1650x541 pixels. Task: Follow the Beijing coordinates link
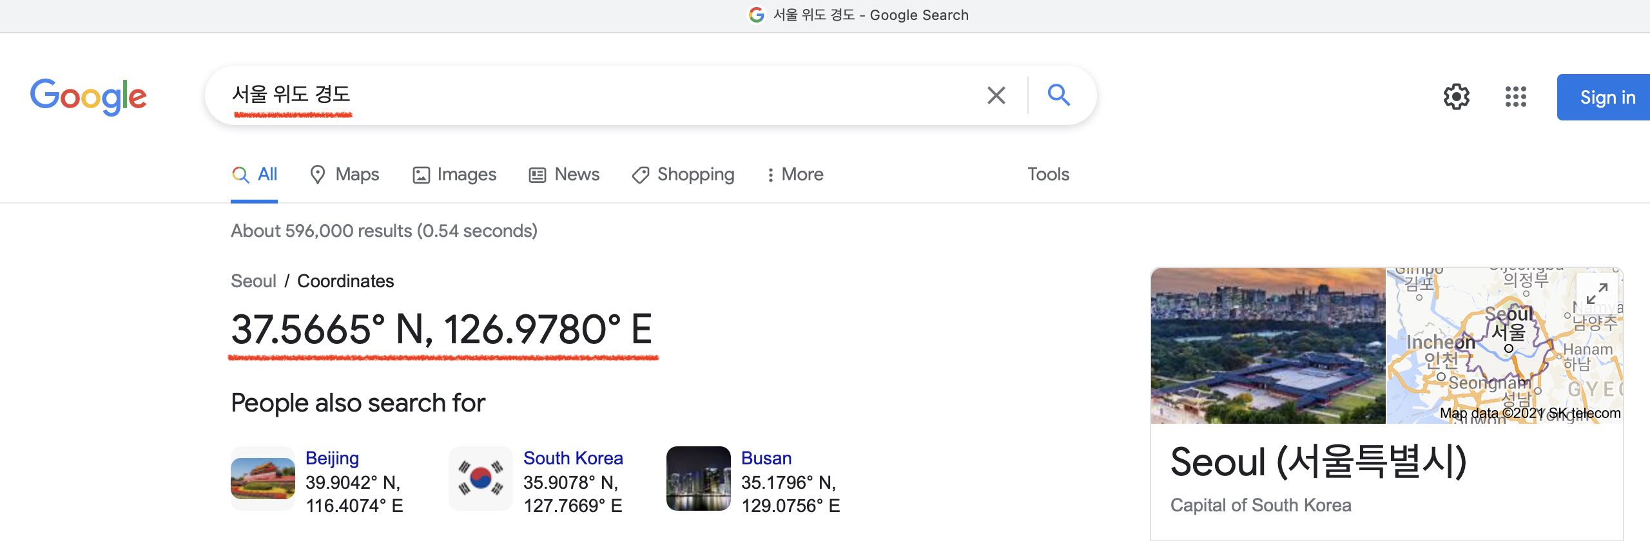coord(331,458)
